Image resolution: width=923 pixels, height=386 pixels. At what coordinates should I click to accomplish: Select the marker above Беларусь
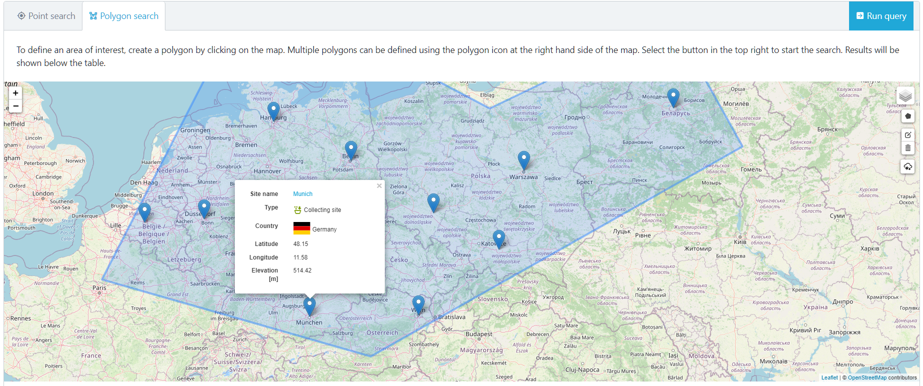click(x=673, y=96)
